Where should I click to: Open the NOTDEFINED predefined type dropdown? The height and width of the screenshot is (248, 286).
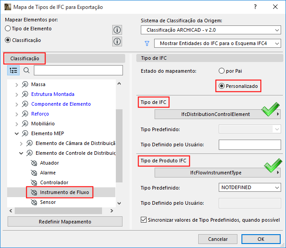pyautogui.click(x=250, y=187)
